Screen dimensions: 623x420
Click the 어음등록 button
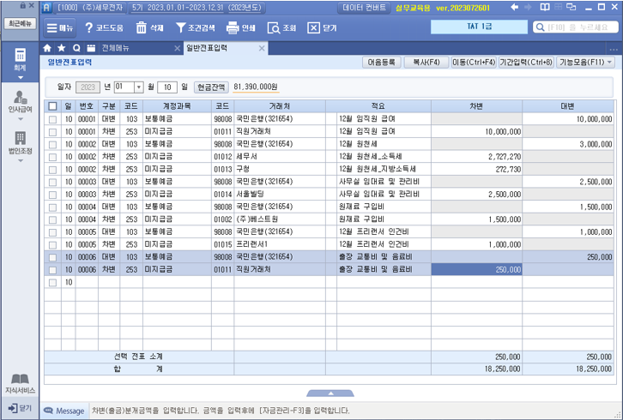point(381,63)
